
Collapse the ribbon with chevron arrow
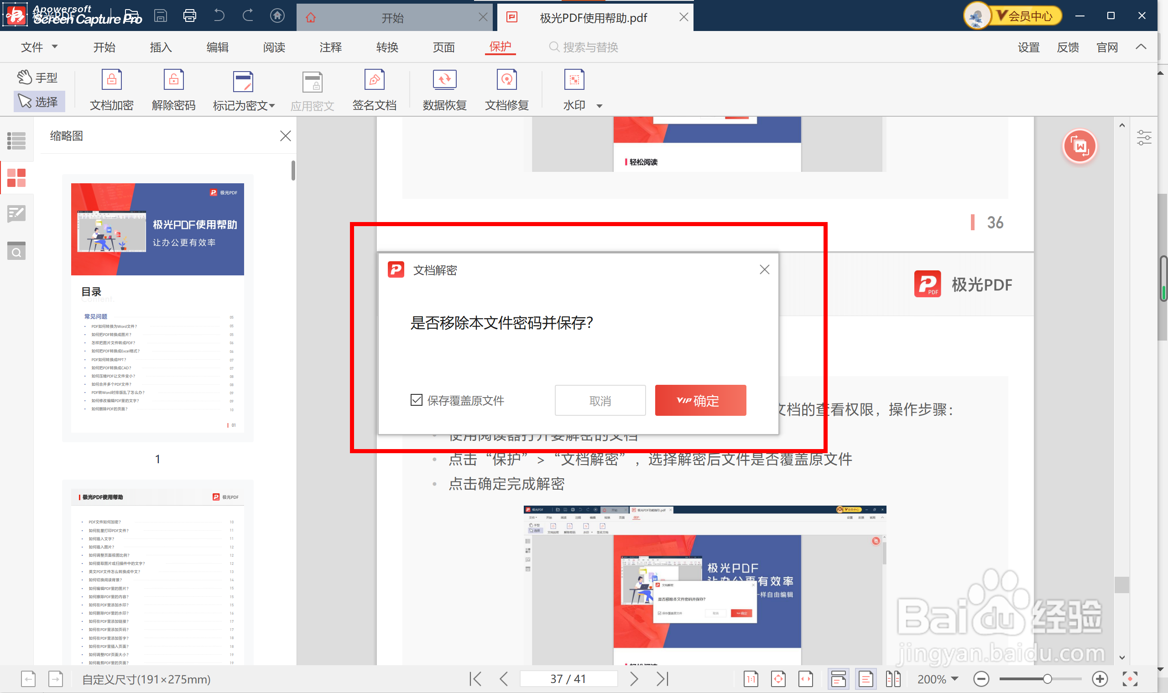pos(1141,47)
